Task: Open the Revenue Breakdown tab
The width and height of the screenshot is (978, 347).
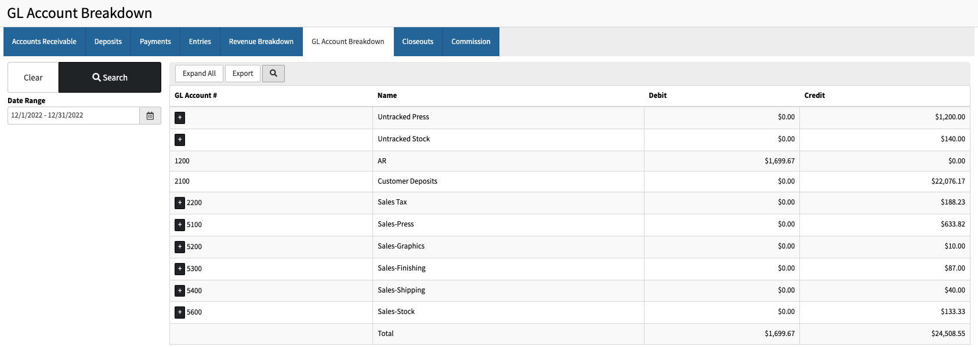Action: (261, 42)
